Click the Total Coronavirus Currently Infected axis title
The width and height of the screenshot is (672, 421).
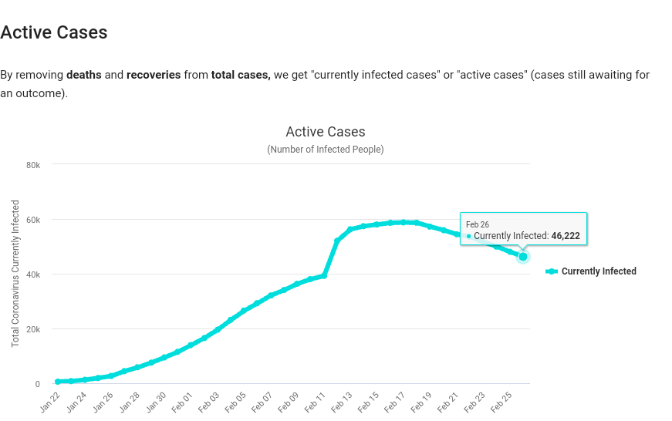coord(15,273)
